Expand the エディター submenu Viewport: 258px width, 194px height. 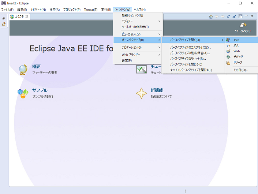(x=138, y=21)
